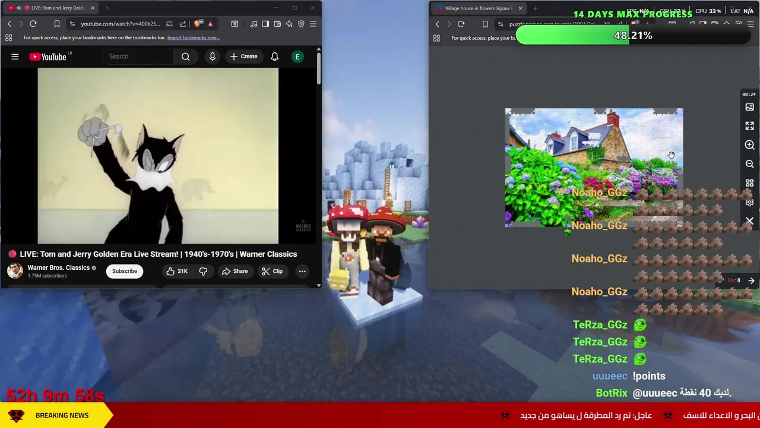This screenshot has height=428, width=760.
Task: Click the 48.21% progress bar
Action: click(633, 36)
